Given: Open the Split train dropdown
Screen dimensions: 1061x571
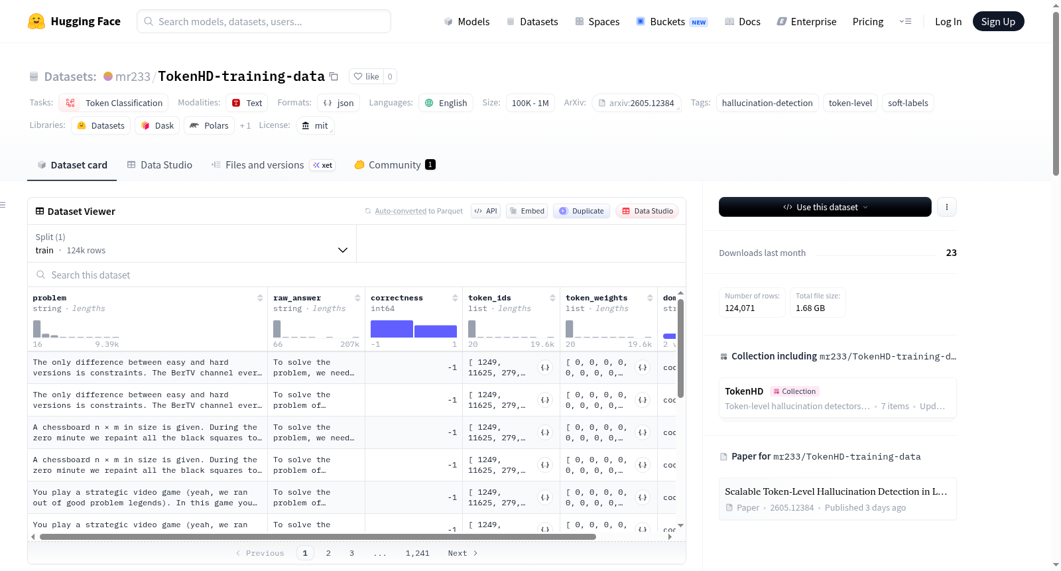Looking at the screenshot, I should [x=192, y=243].
